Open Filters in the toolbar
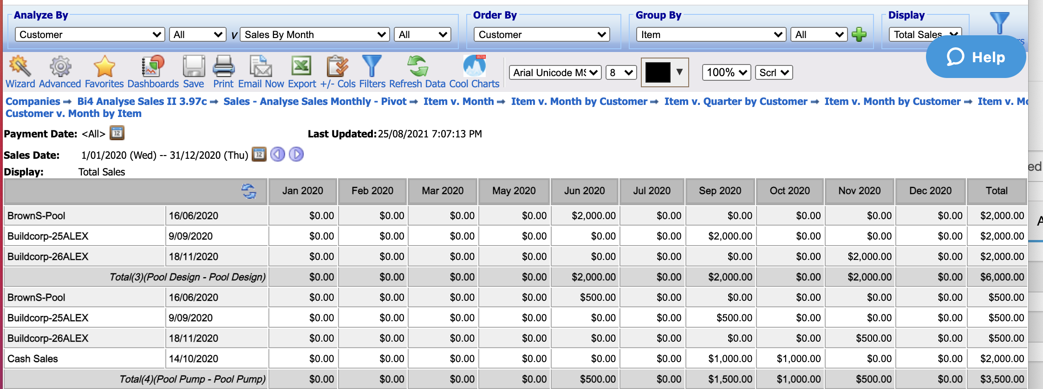Screen dimensions: 1043x389 (x=372, y=72)
